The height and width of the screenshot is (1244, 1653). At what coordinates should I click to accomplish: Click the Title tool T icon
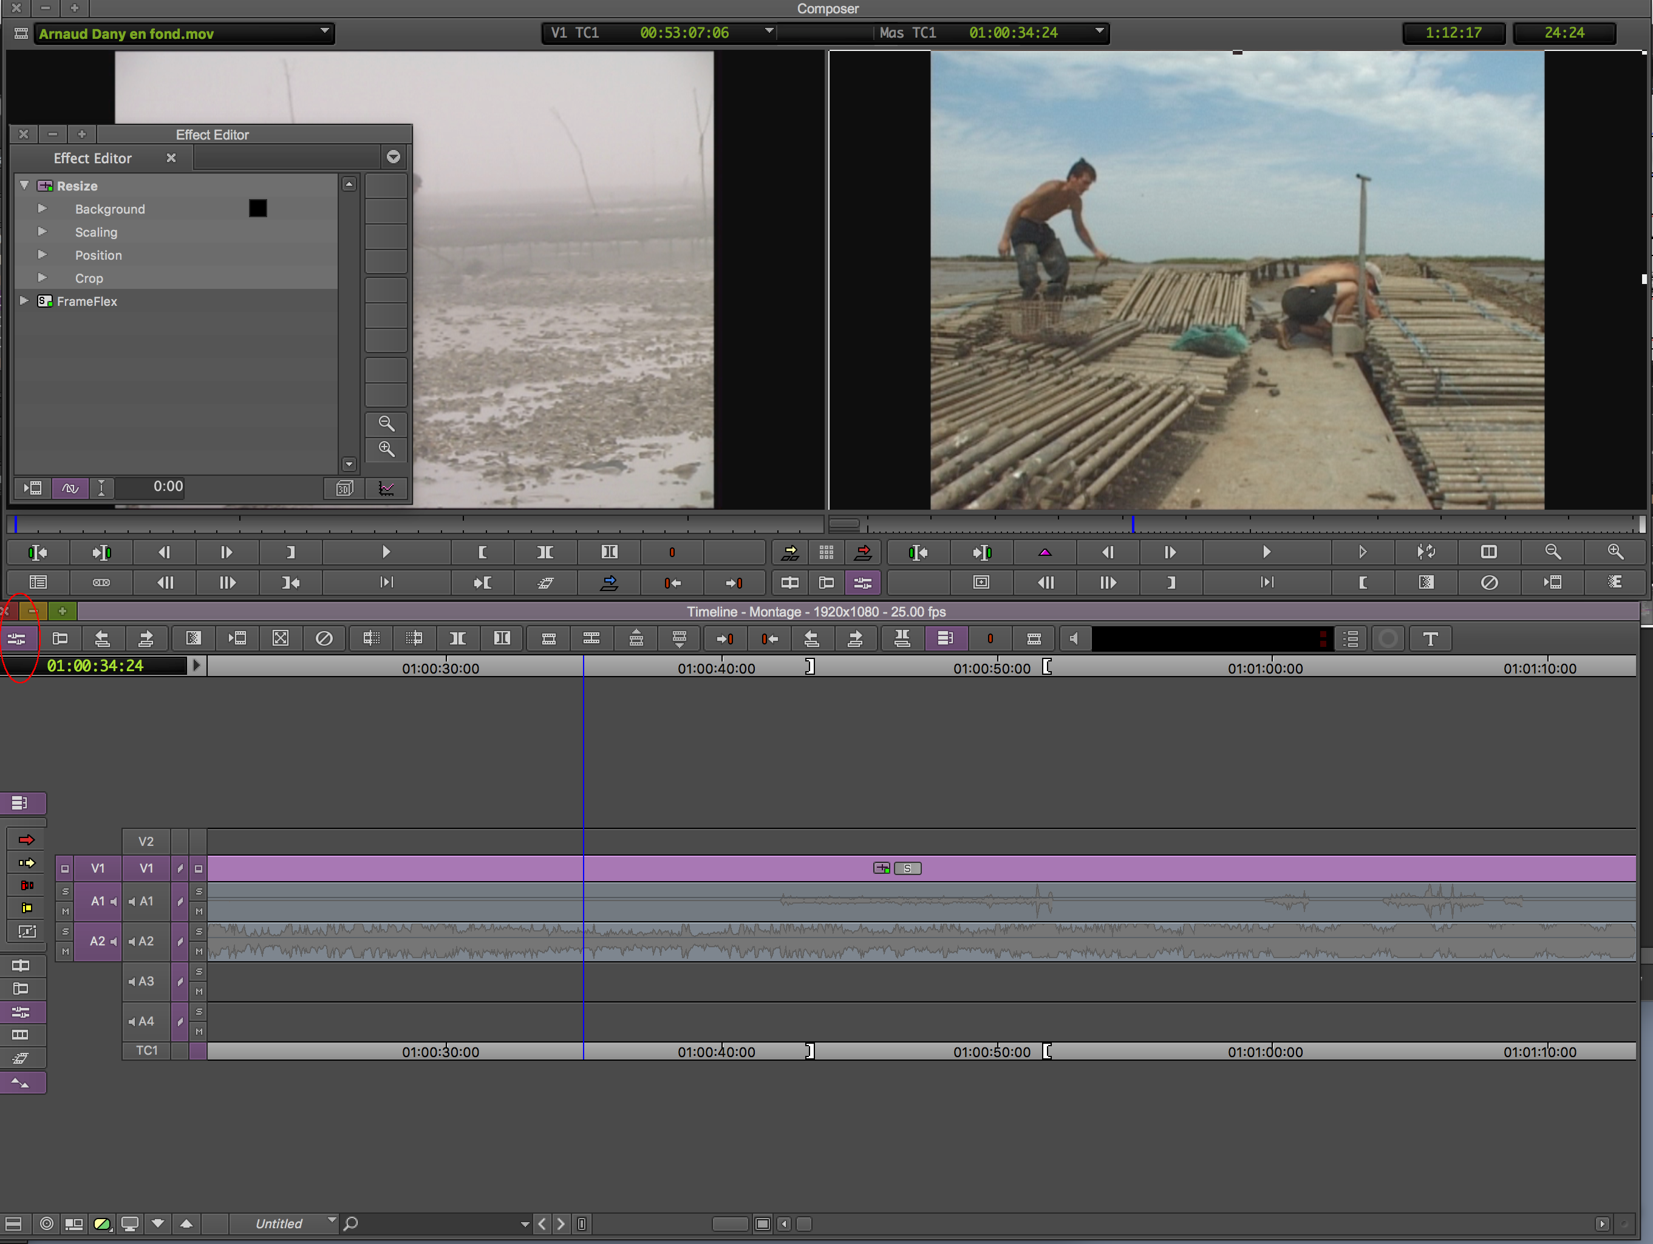pyautogui.click(x=1430, y=639)
